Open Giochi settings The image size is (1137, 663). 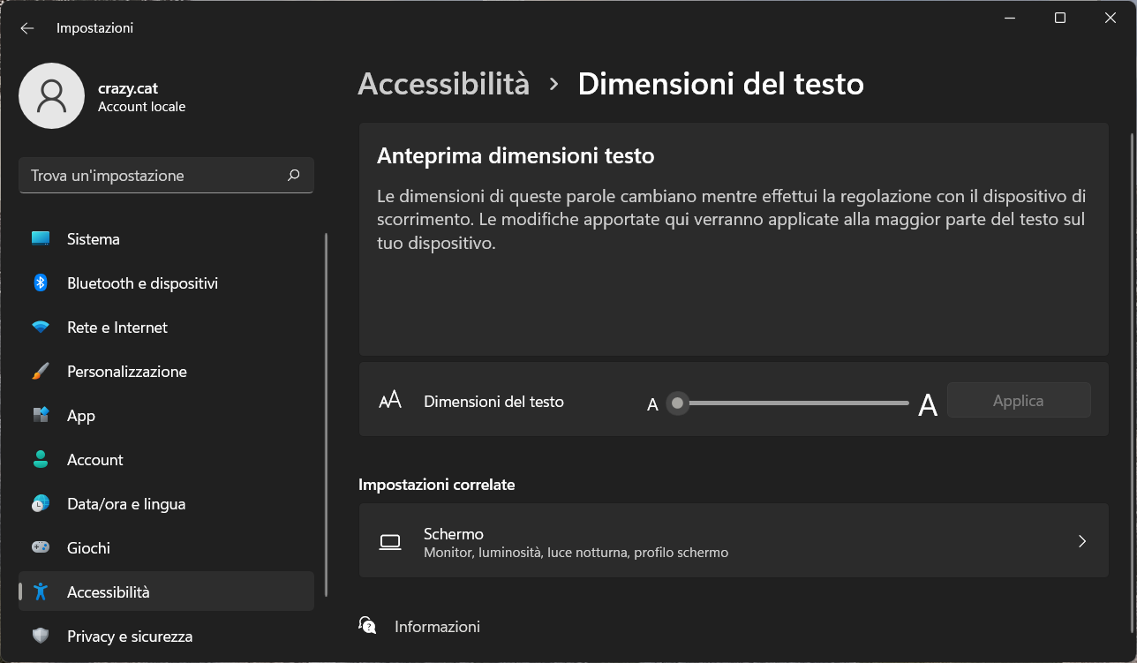(x=166, y=547)
